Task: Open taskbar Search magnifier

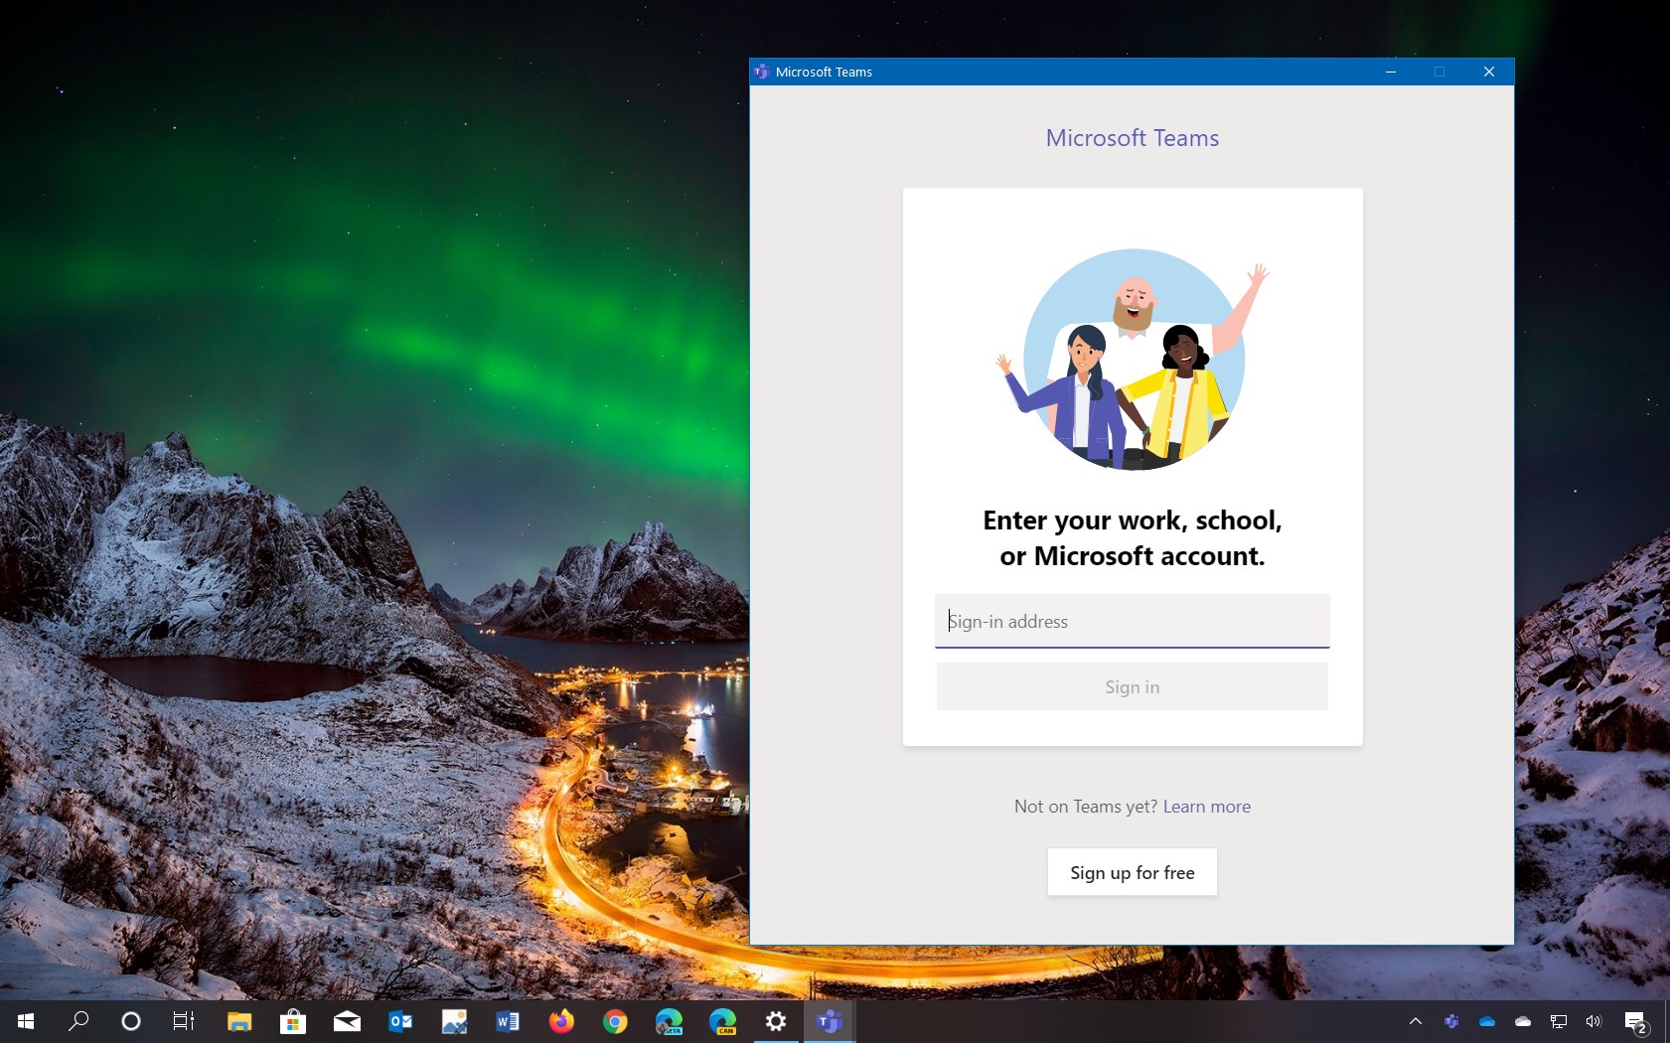Action: tap(78, 1021)
